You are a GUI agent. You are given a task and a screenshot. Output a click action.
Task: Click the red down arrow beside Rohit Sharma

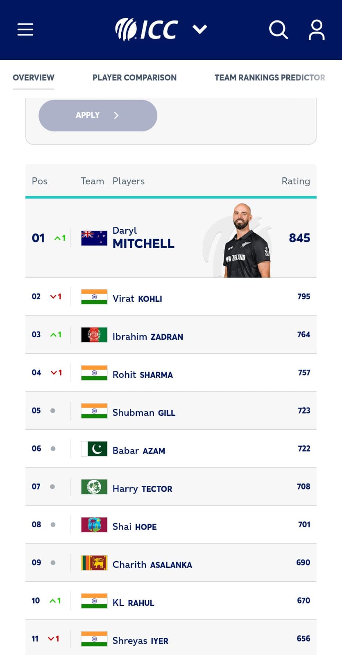[x=56, y=373]
